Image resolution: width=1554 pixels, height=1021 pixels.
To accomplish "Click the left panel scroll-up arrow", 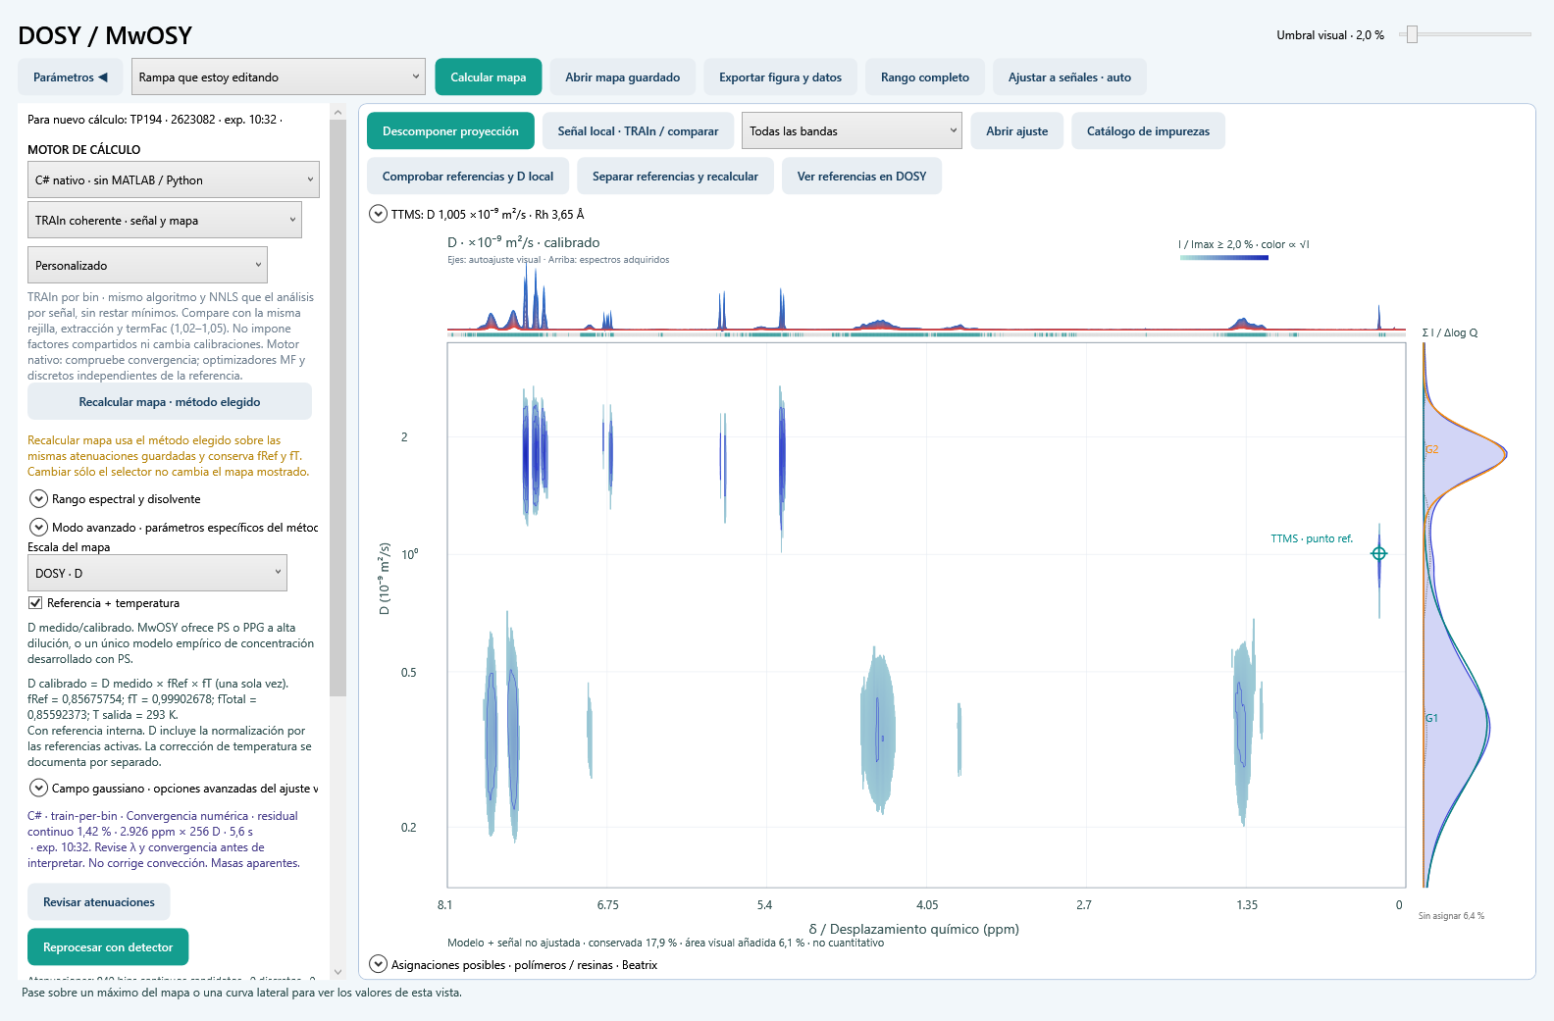I will (338, 111).
